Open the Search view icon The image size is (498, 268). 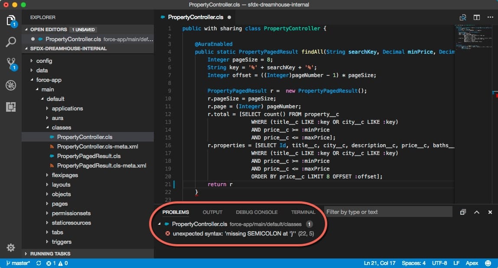[x=11, y=42]
